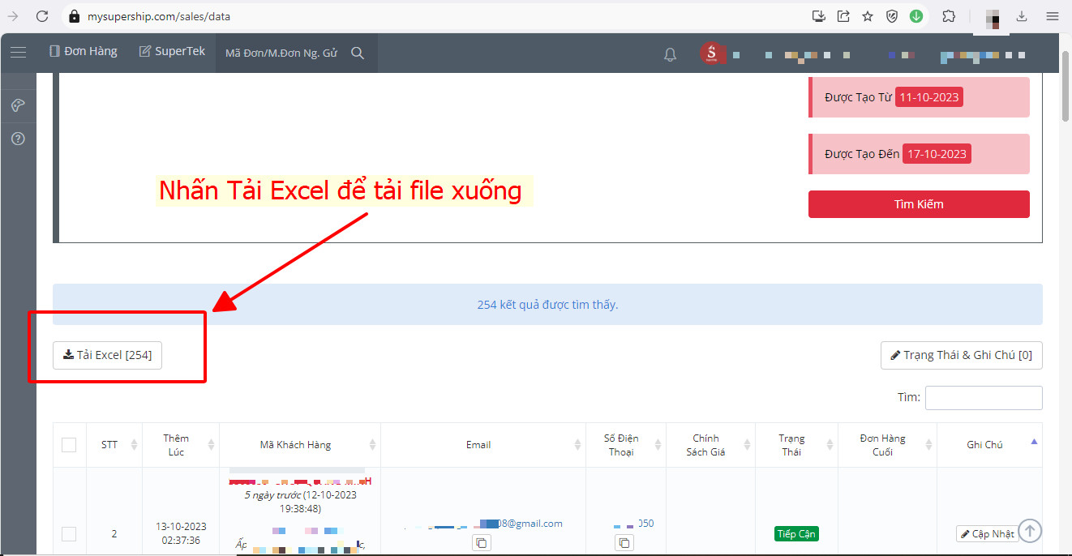Viewport: 1072px width, 556px height.
Task: Open the palette theme icon in sidebar
Action: (18, 105)
